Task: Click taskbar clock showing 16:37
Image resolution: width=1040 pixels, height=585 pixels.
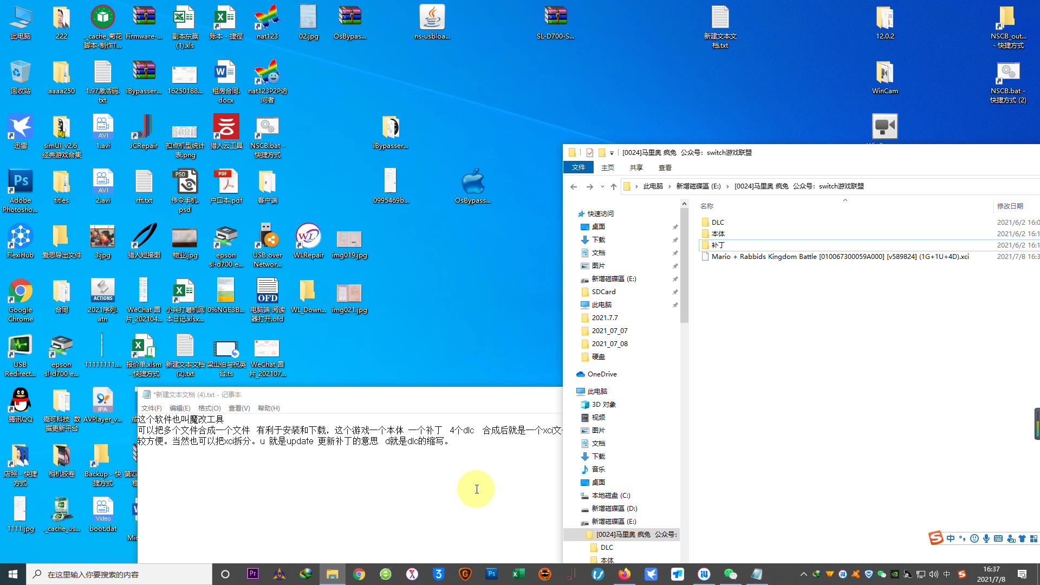Action: tap(991, 574)
